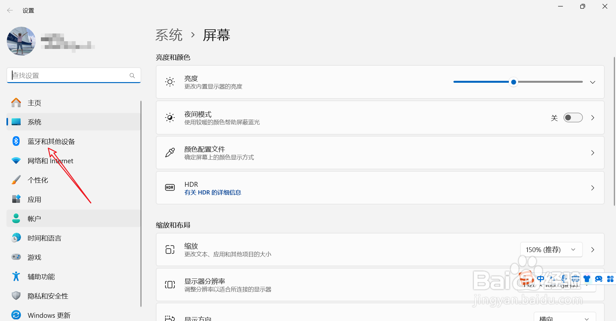Click the Sogou game center controller icon
The width and height of the screenshot is (616, 321).
click(599, 279)
